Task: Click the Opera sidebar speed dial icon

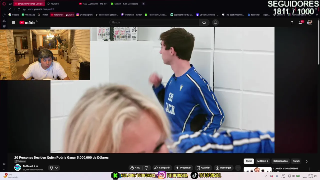Action: click(4, 15)
